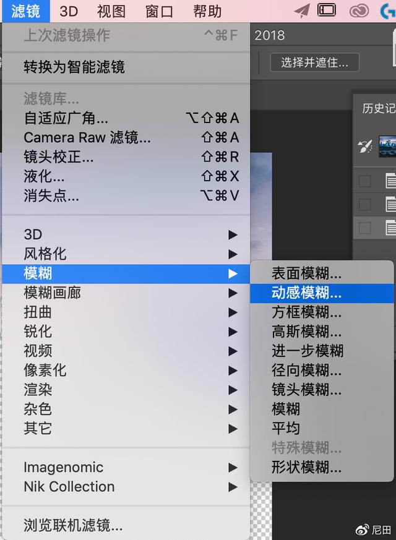Choose 高斯模糊 from the blur submenu
The width and height of the screenshot is (396, 540).
click(x=307, y=332)
